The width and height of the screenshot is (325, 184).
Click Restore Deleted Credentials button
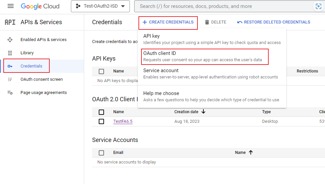[274, 22]
